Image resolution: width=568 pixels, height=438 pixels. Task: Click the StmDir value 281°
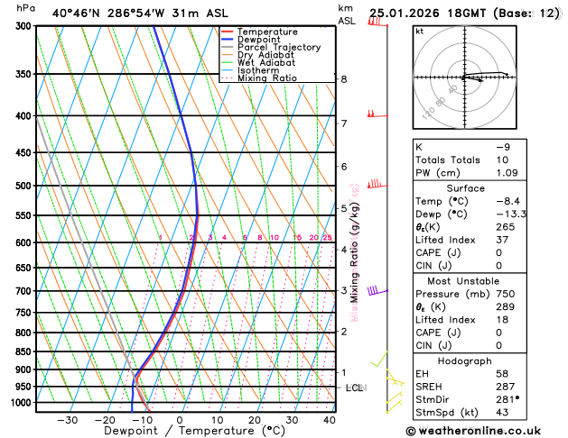tap(507, 399)
